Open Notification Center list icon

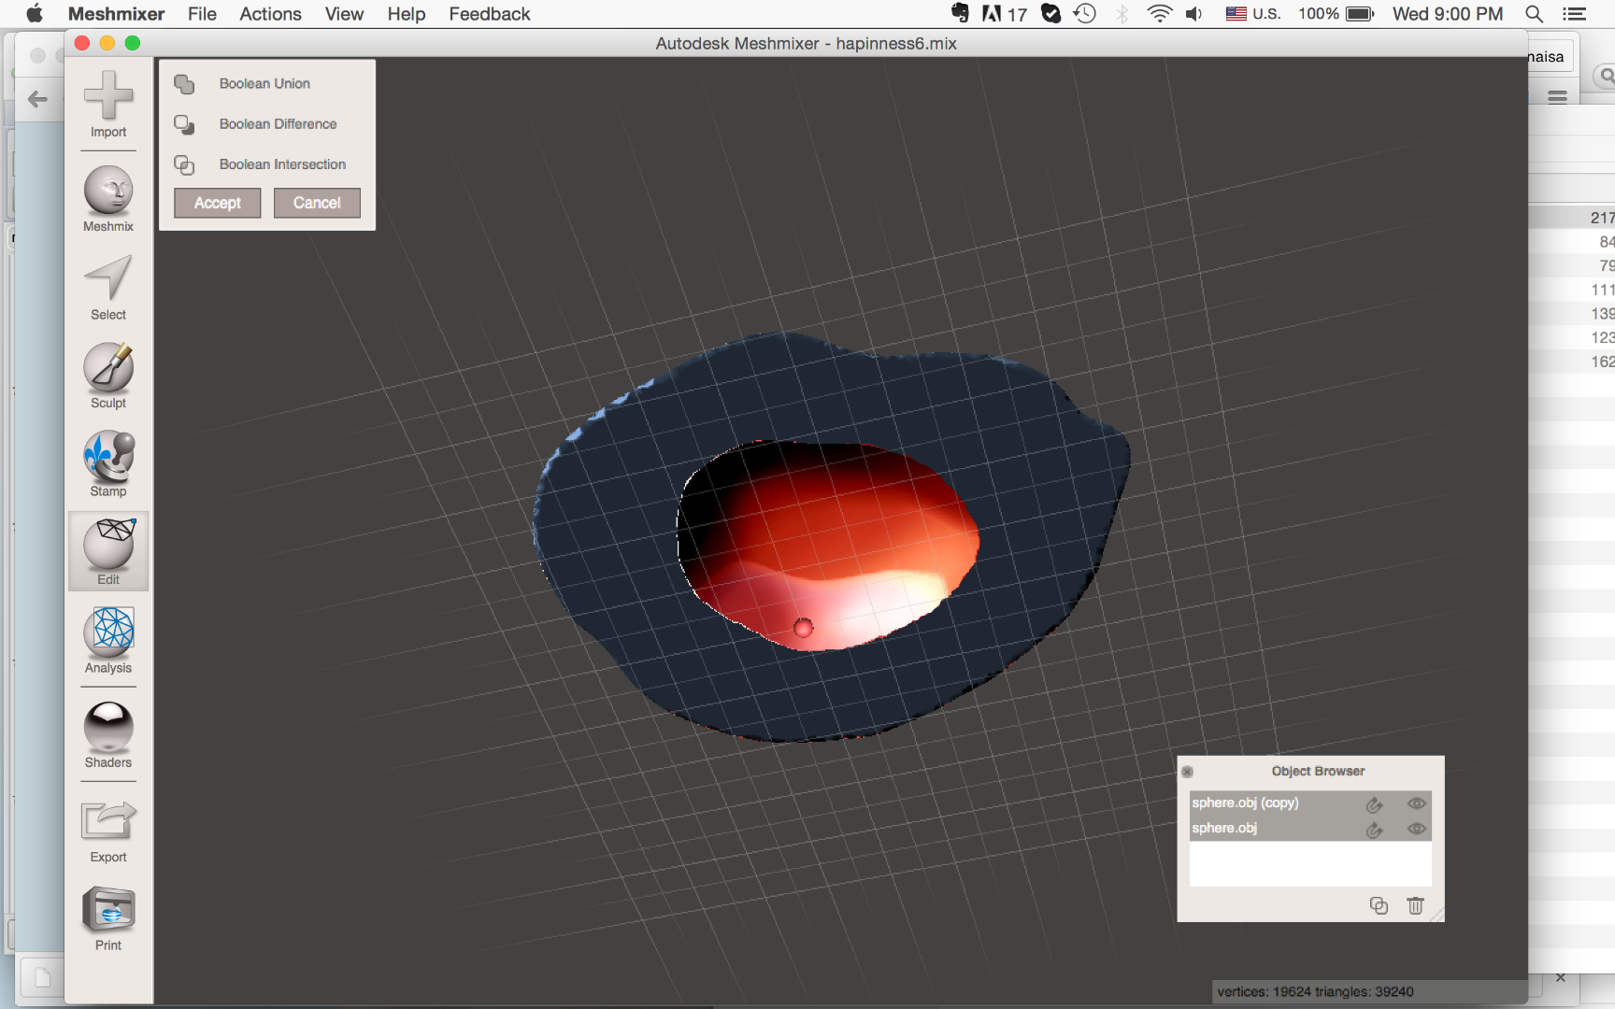click(x=1575, y=14)
